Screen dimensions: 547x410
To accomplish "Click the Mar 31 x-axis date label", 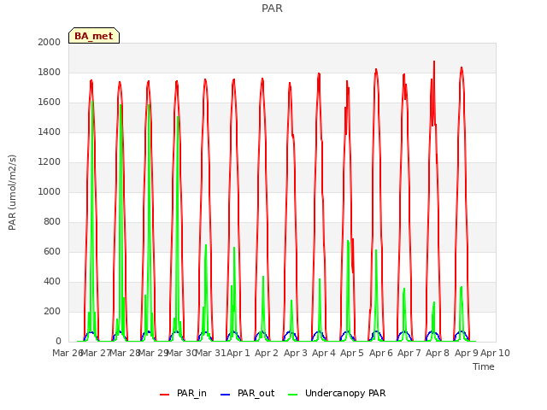I will tap(210, 353).
